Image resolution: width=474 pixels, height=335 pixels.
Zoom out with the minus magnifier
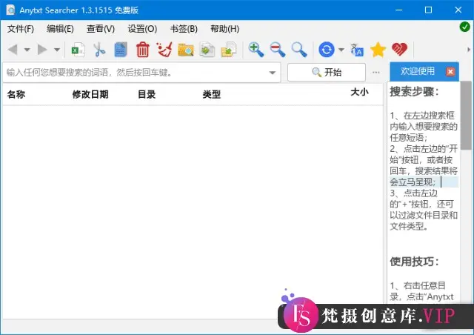278,50
